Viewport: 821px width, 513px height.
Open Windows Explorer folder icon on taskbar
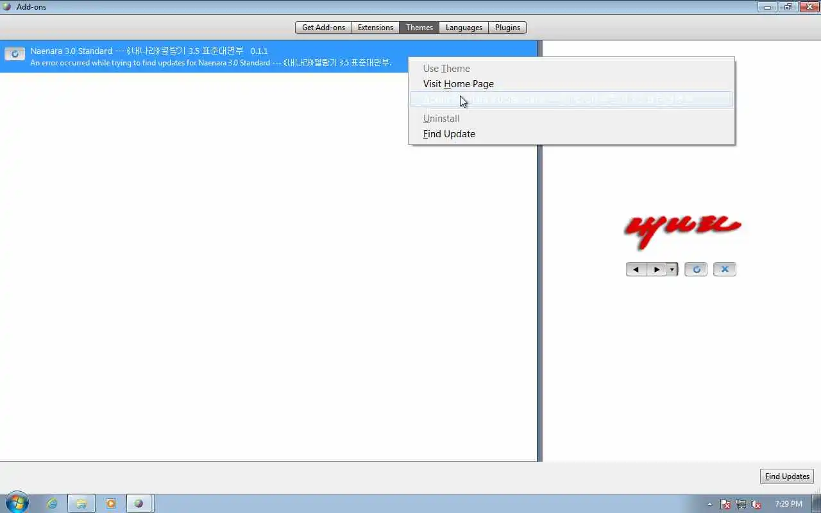pos(81,504)
